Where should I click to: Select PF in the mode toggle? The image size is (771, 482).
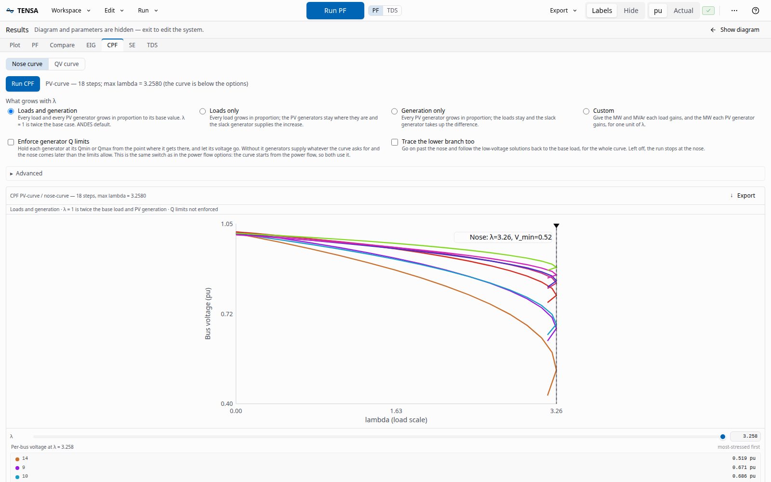tap(376, 11)
